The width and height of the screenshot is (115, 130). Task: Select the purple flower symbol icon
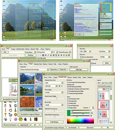(x=16, y=119)
